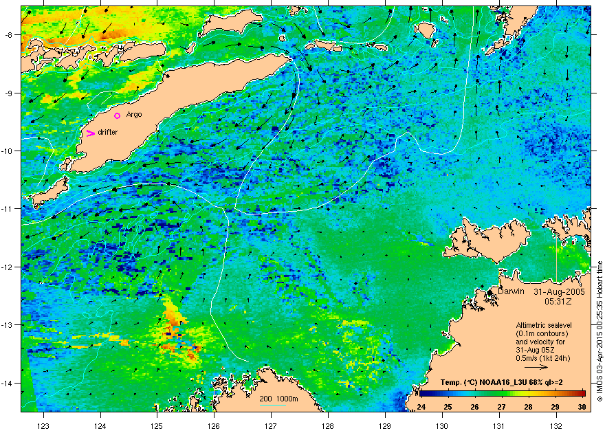
Task: Click the colorbar value label 30
Action: point(582,407)
